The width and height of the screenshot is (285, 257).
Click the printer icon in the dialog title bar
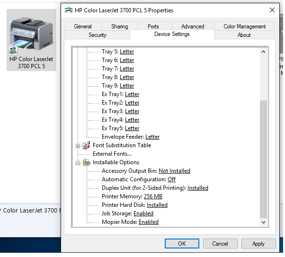pos(69,10)
